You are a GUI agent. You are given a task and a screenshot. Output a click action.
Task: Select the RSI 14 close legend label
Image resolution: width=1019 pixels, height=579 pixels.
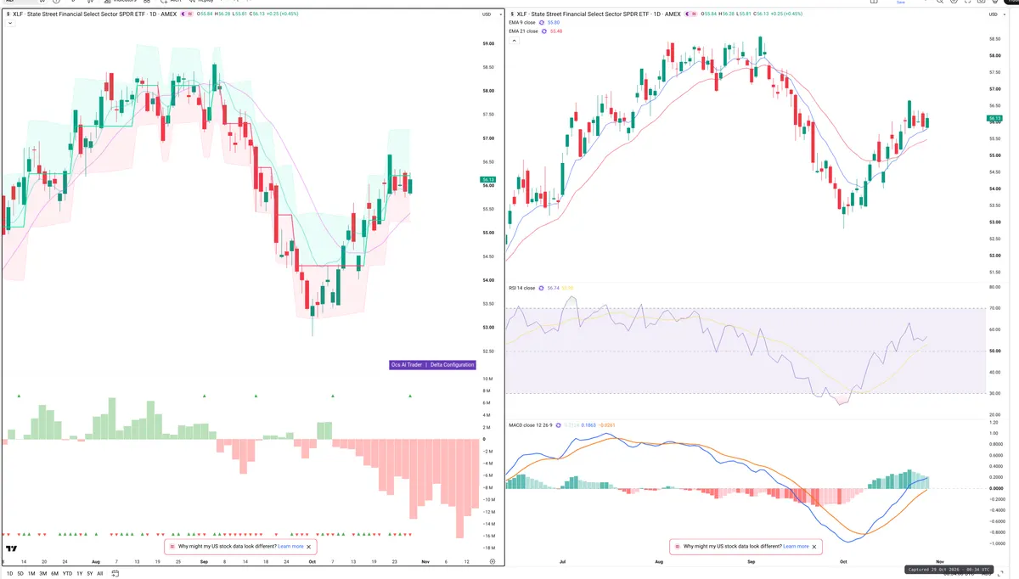point(522,288)
